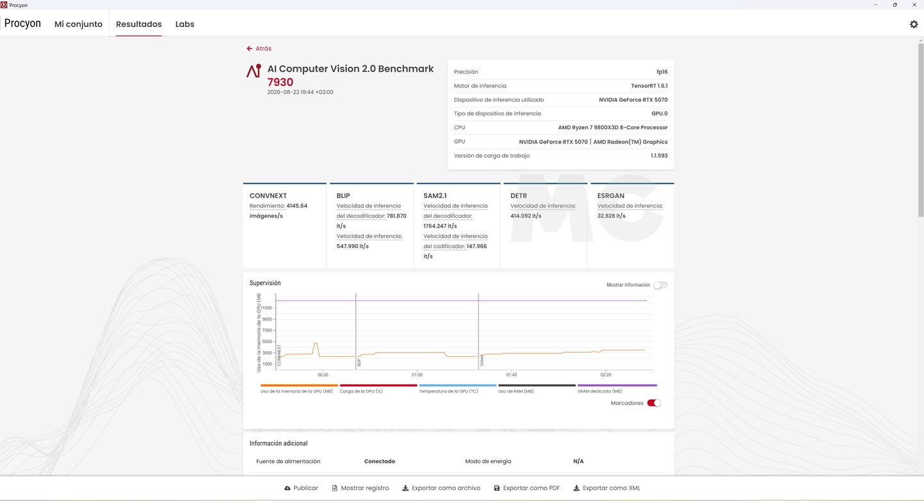
Task: Click the Procyon logo in the header
Action: pos(22,24)
